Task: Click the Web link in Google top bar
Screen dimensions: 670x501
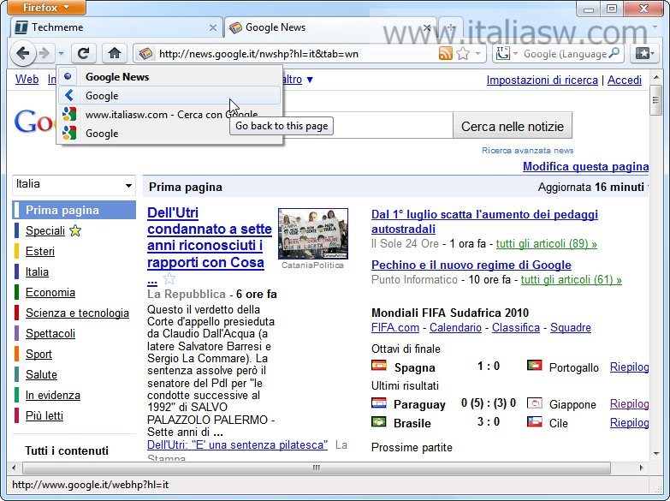Action: point(27,79)
